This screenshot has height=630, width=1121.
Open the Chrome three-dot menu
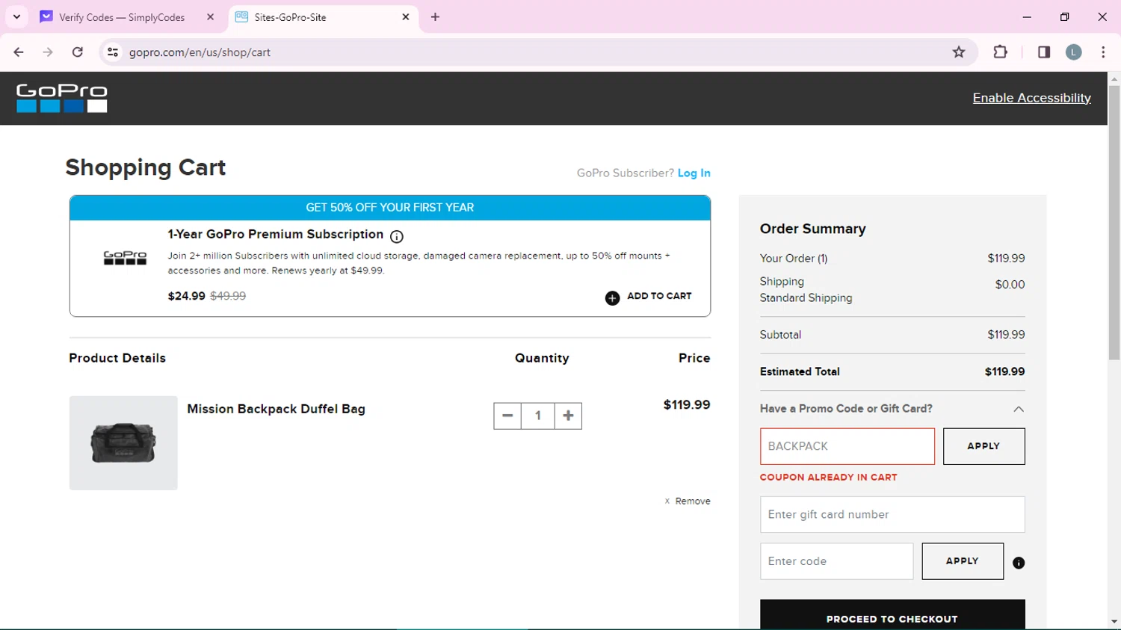pos(1103,52)
